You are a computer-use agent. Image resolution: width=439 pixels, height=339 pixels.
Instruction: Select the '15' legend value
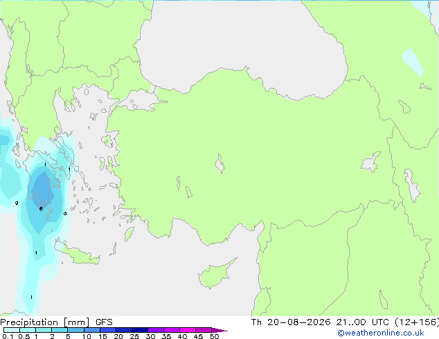tap(102, 336)
